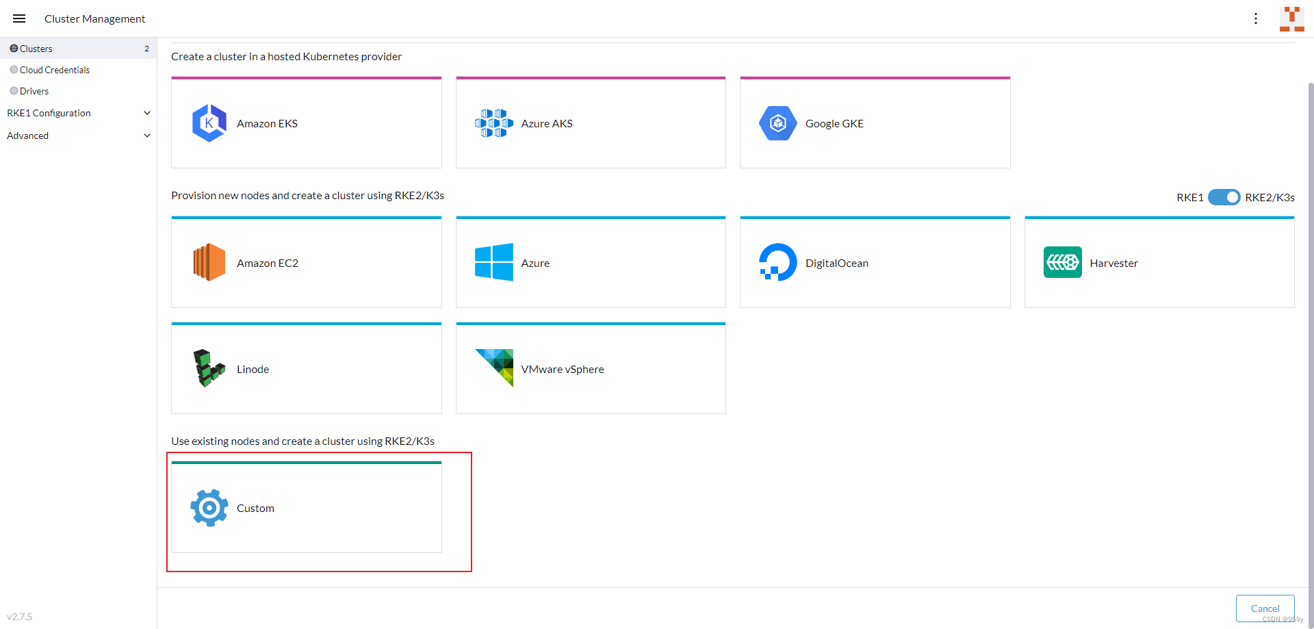Viewport: 1314px width, 629px height.
Task: Click the Azure AKS logo icon
Action: pyautogui.click(x=493, y=123)
